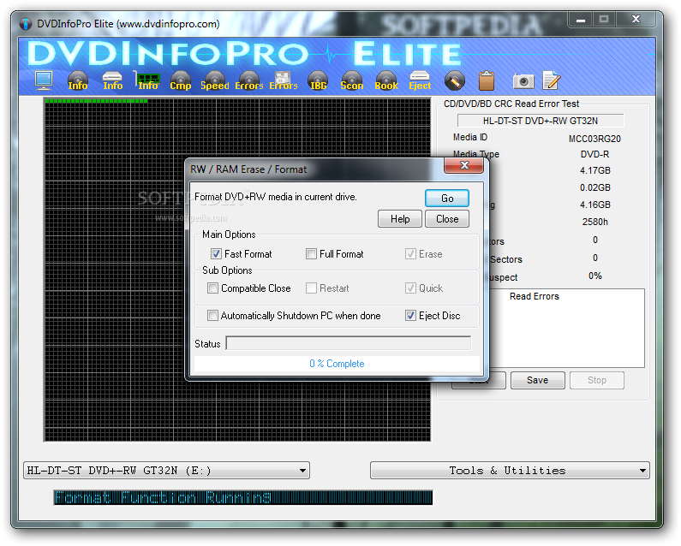Click the HL-DT-ST DVD+-RW GT32N drive name field
Screen dimensions: 681x546
coord(541,121)
